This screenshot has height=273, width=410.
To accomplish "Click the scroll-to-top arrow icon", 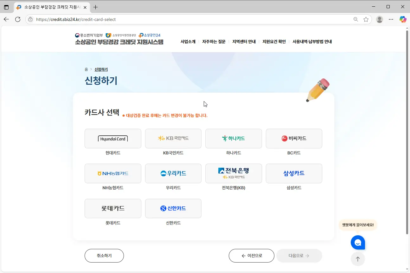I will point(358,259).
